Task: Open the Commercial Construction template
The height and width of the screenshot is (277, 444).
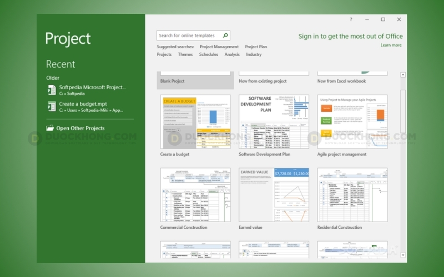Action: (195, 195)
